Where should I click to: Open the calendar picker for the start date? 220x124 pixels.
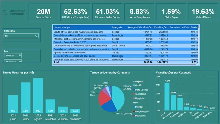pyautogui.click(x=20, y=55)
